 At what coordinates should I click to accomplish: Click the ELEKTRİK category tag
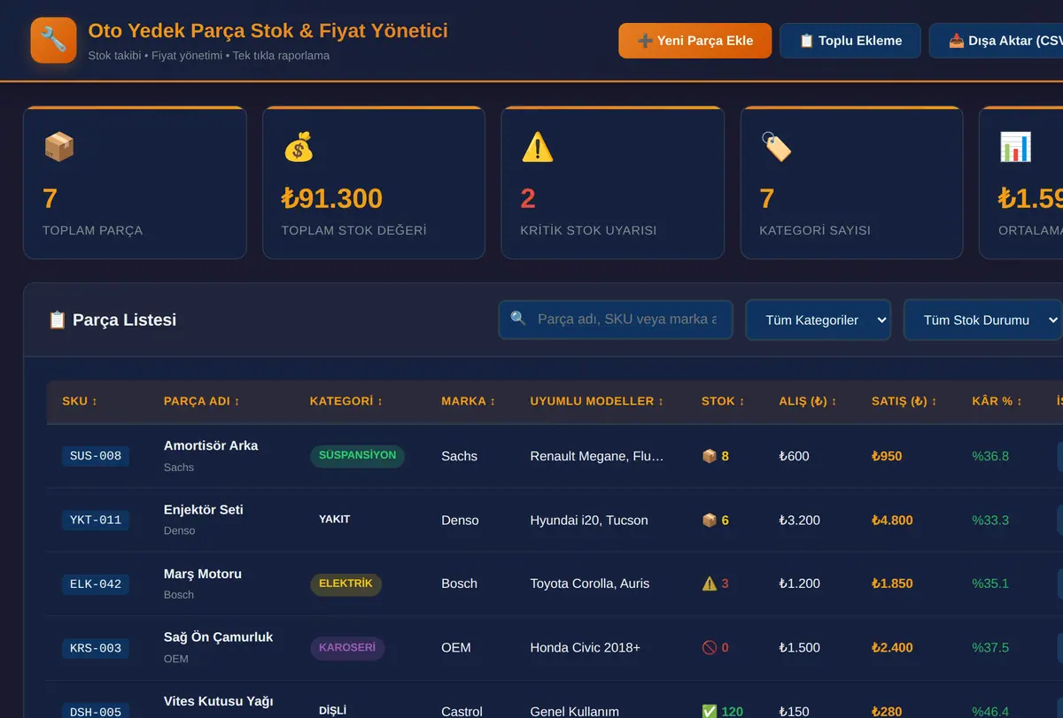click(345, 583)
